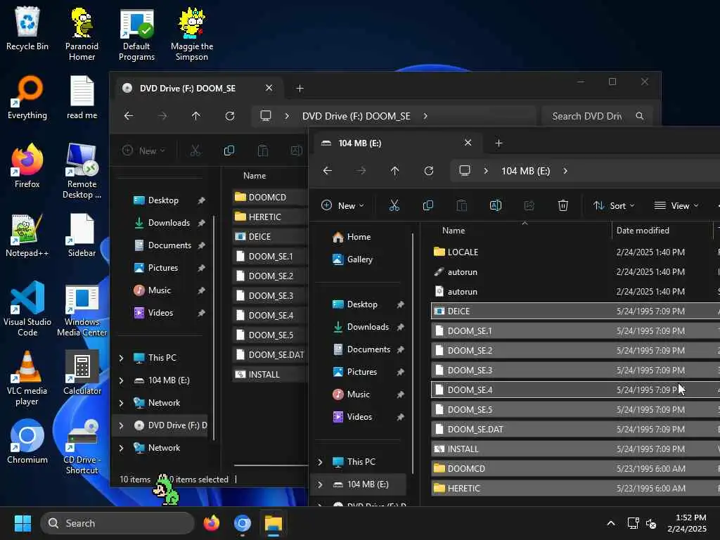Expand 104 MB (E:) in DVD window sidebar
720x540 pixels.
[121, 380]
